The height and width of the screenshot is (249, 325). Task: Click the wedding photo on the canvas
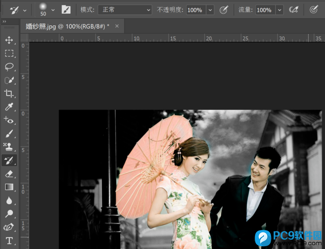tap(190, 179)
